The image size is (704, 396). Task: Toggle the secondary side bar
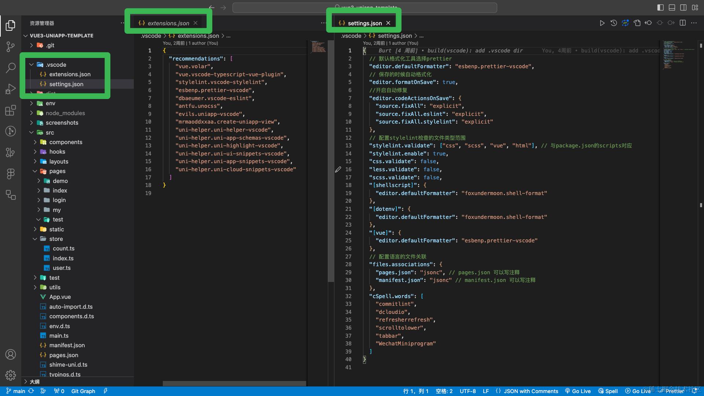click(683, 7)
